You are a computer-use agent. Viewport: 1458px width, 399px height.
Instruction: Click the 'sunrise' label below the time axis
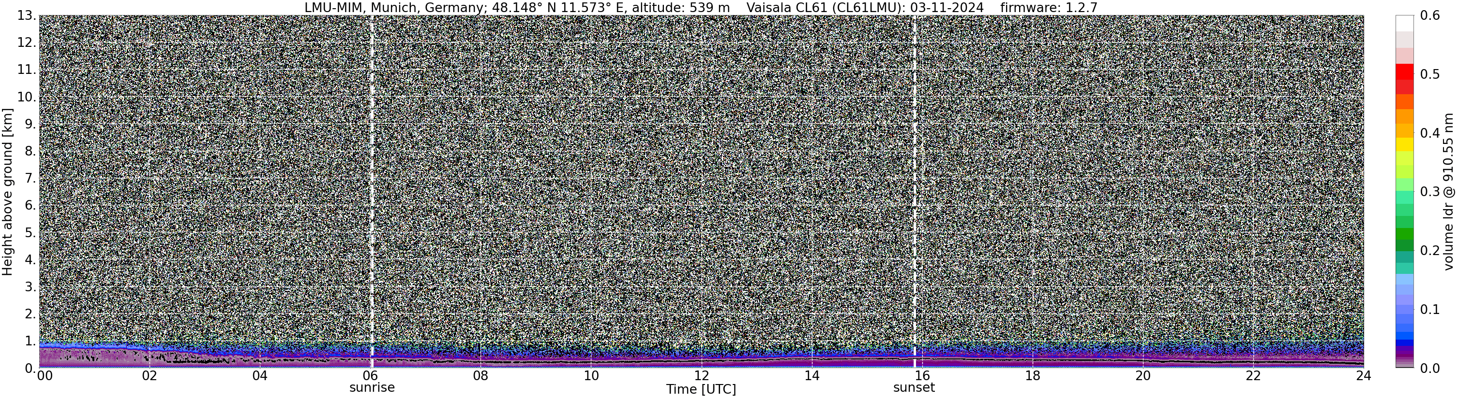point(372,388)
